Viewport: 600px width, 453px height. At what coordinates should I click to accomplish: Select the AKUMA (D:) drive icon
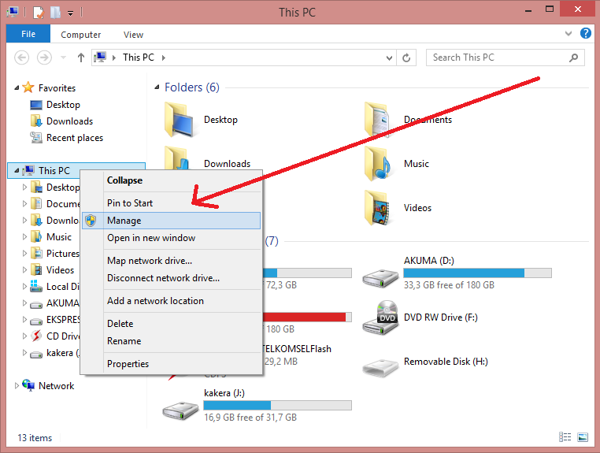tap(381, 278)
